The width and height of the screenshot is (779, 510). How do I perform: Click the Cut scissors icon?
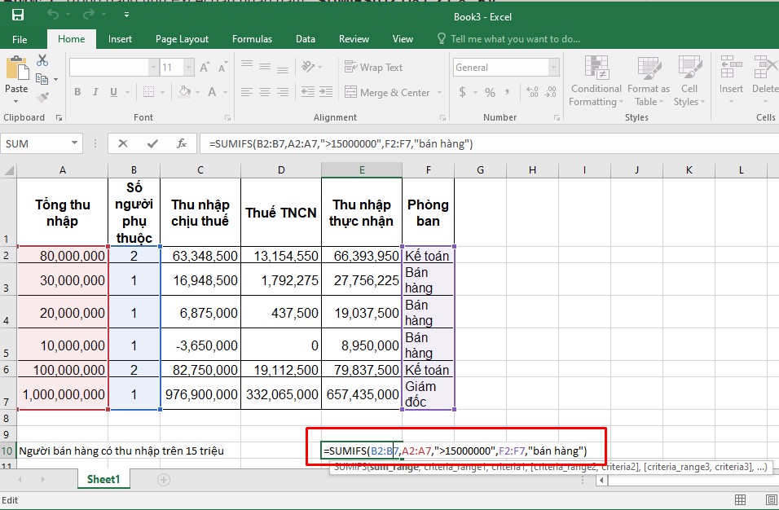point(42,60)
